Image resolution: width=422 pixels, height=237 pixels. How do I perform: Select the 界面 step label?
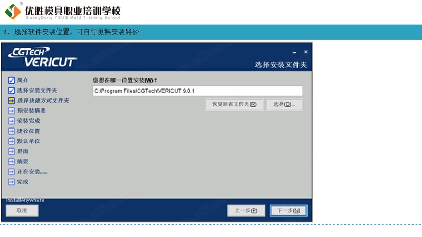[23, 151]
